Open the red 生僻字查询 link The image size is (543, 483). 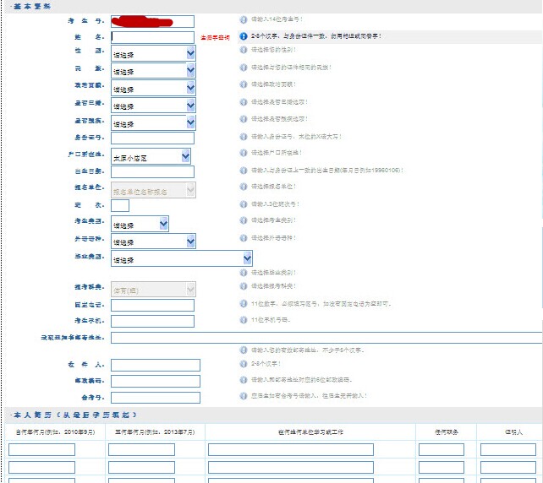pyautogui.click(x=215, y=38)
